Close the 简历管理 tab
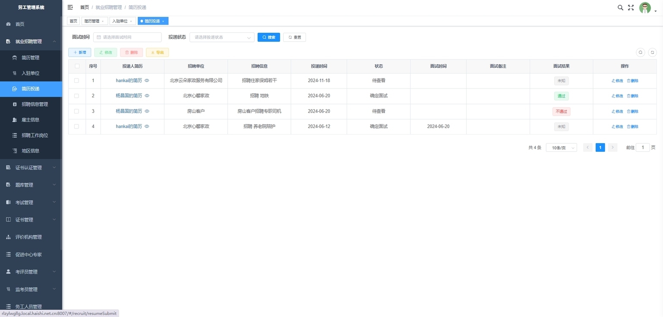 [103, 21]
